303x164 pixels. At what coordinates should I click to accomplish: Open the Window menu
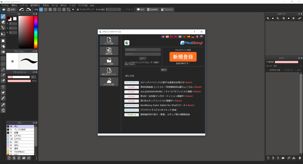click(83, 6)
